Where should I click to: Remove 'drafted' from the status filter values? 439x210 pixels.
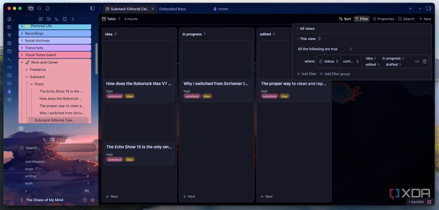(x=400, y=64)
